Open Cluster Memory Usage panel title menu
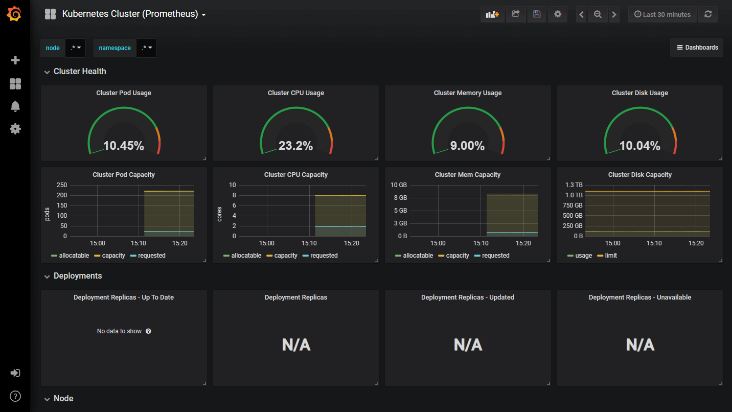This screenshot has width=732, height=412. (x=468, y=93)
